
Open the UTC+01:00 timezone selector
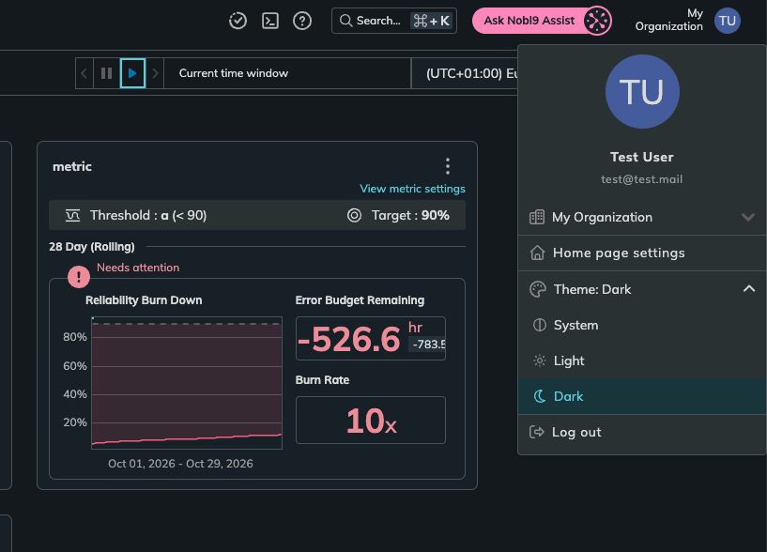click(x=465, y=73)
